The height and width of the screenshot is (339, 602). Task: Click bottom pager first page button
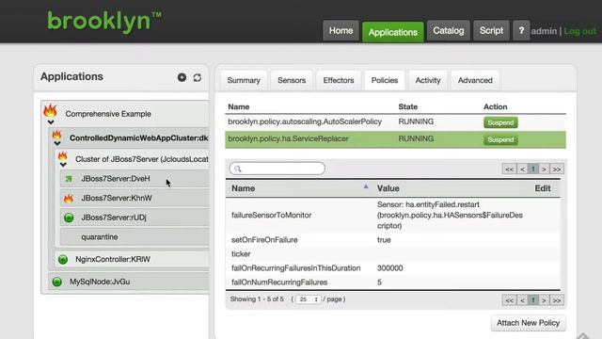[509, 300]
